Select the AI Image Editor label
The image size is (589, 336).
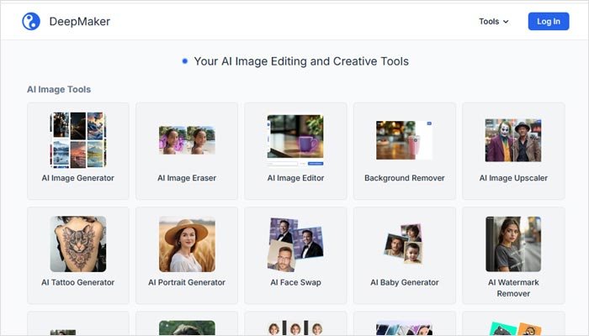coord(295,178)
